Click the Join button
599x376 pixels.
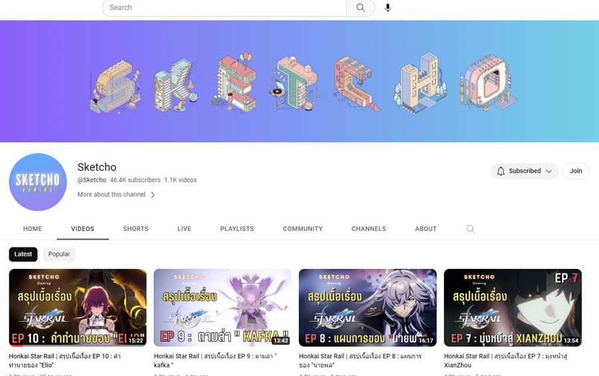pyautogui.click(x=576, y=171)
